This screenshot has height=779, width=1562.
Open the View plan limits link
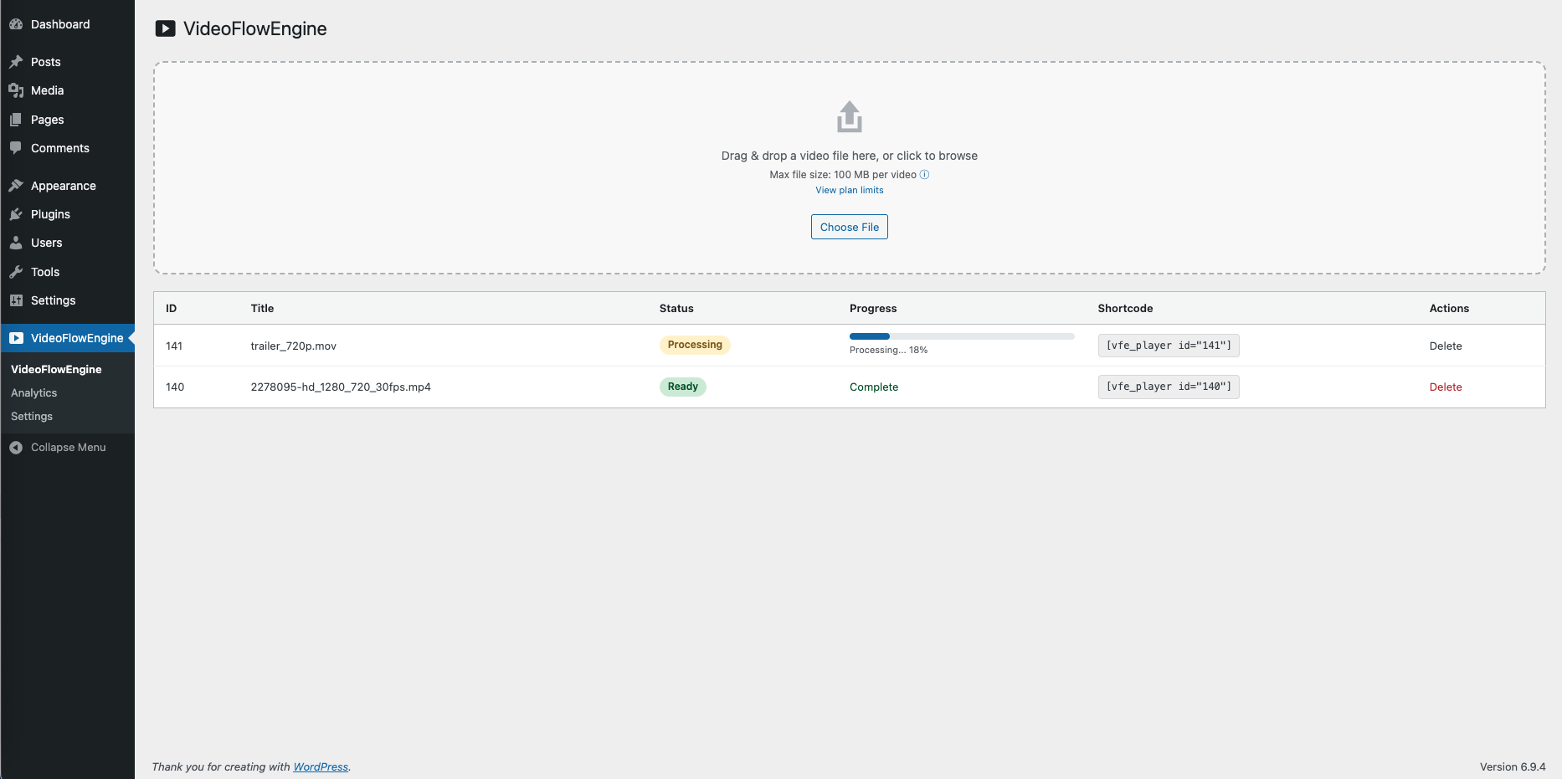849,190
